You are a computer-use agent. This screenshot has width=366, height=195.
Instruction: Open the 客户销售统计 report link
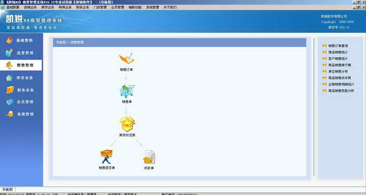click(338, 58)
